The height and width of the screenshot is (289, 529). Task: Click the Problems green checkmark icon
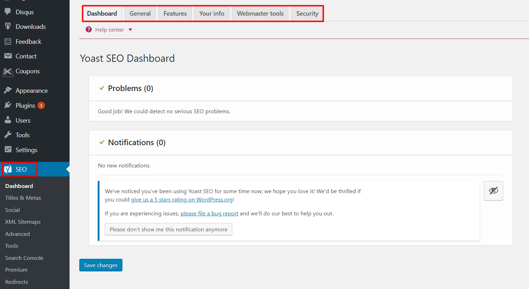pos(102,88)
